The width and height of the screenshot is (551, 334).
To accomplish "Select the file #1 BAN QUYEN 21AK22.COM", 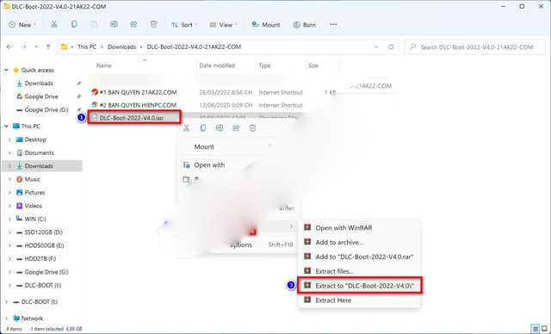I will 138,92.
